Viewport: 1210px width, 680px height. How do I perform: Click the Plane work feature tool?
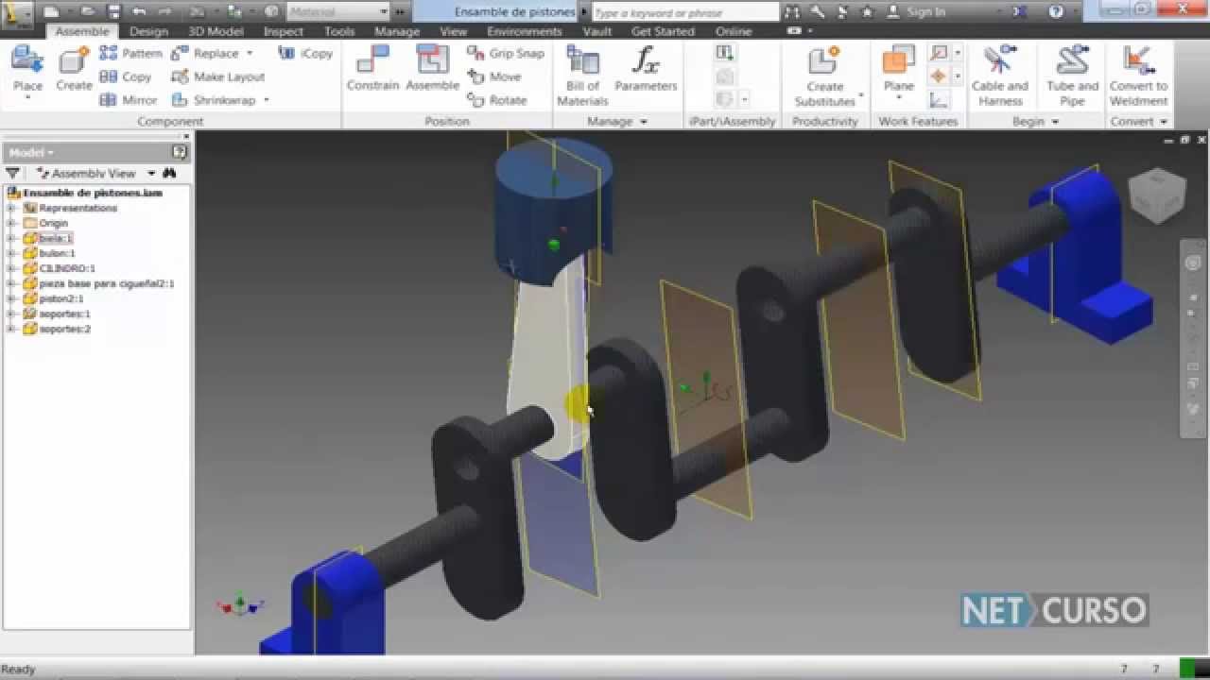pyautogui.click(x=898, y=72)
